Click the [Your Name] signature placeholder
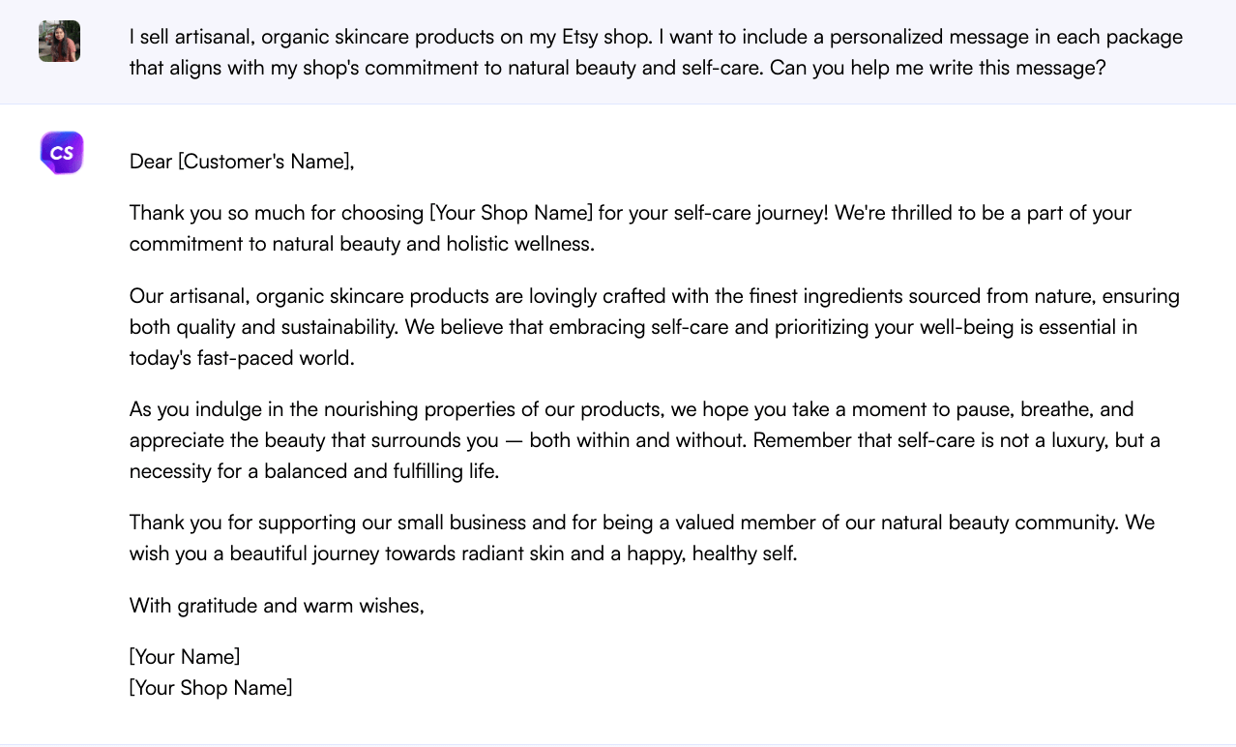 tap(185, 657)
